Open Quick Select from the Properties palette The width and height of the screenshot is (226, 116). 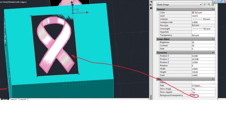click(x=213, y=5)
